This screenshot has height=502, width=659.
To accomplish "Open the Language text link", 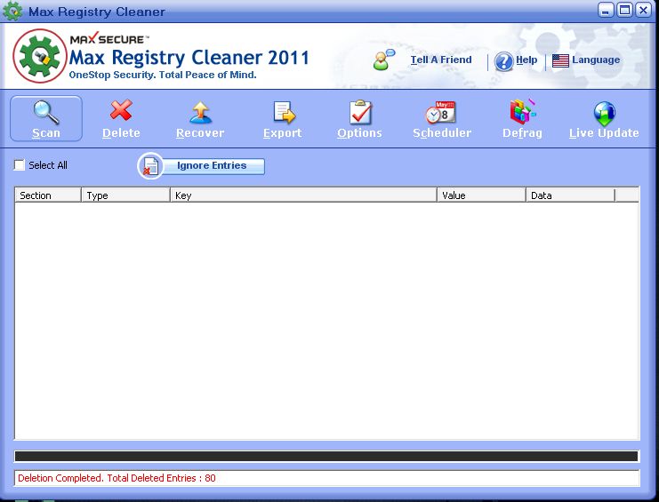I will [596, 60].
